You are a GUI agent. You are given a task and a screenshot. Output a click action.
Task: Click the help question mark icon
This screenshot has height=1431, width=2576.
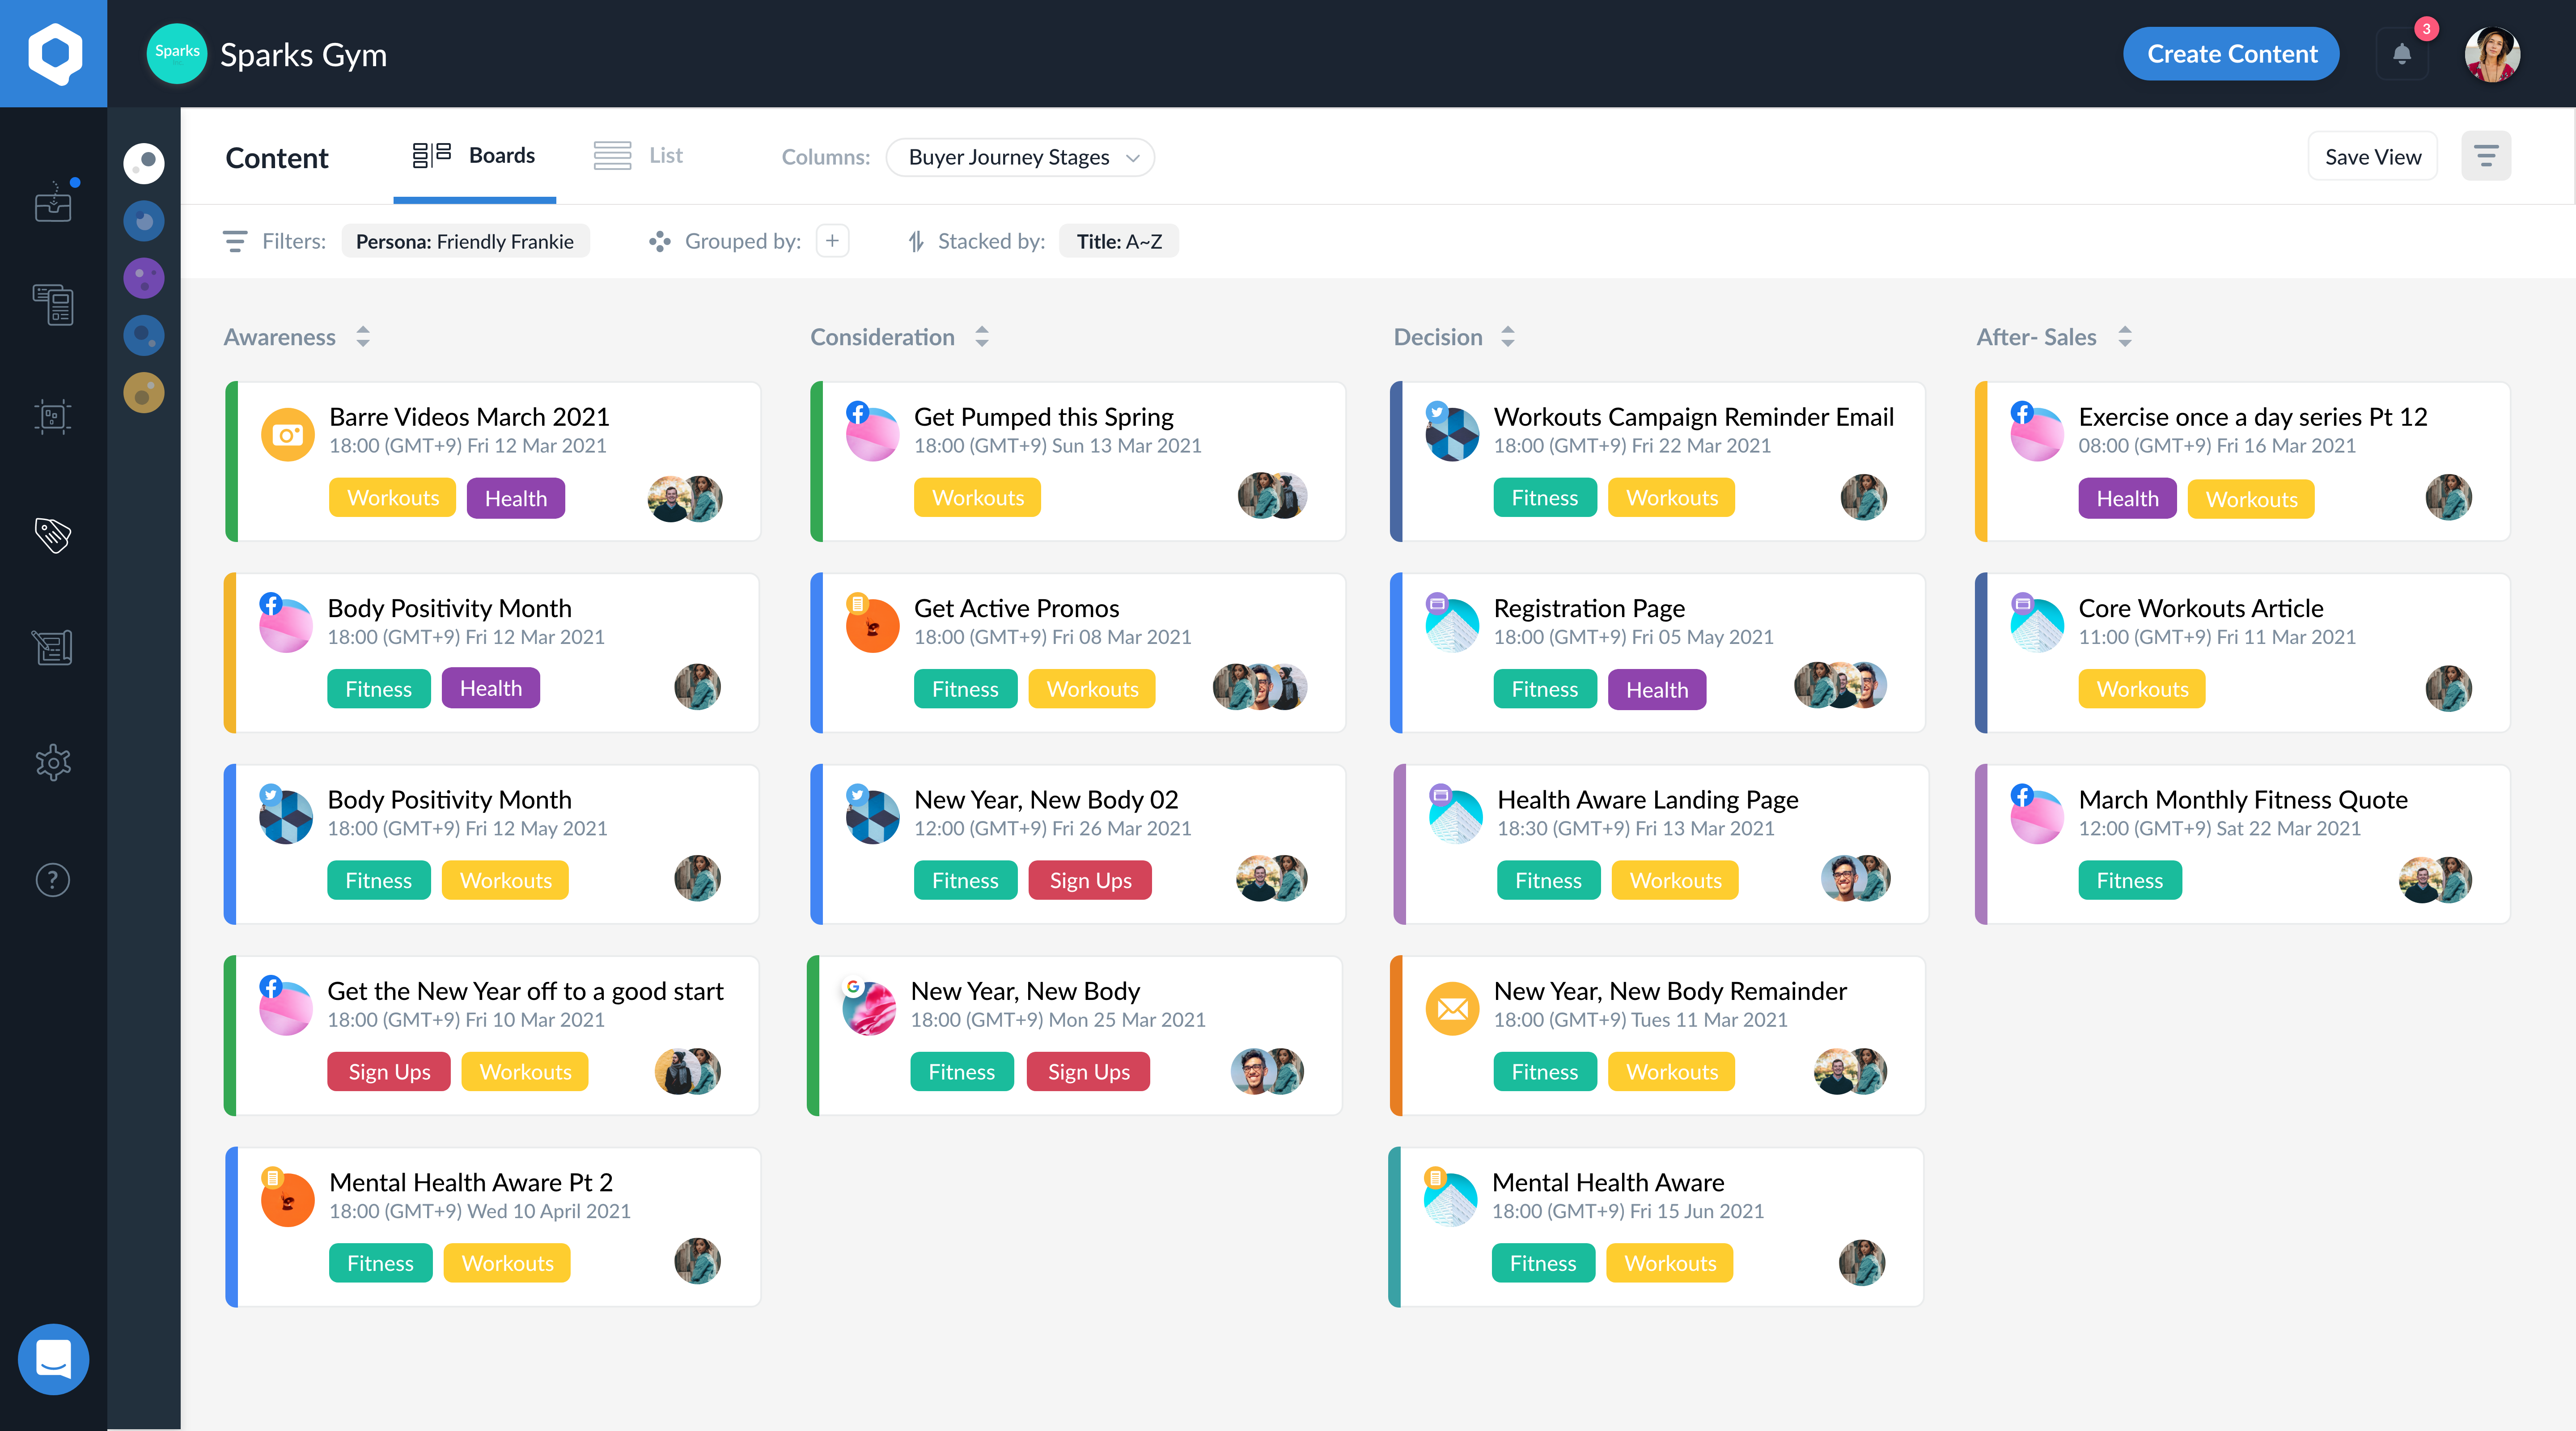pyautogui.click(x=53, y=880)
